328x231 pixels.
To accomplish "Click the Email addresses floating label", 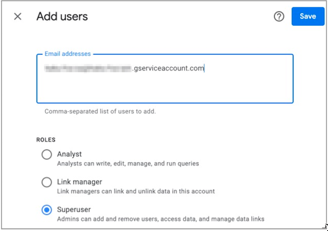I will [67, 54].
